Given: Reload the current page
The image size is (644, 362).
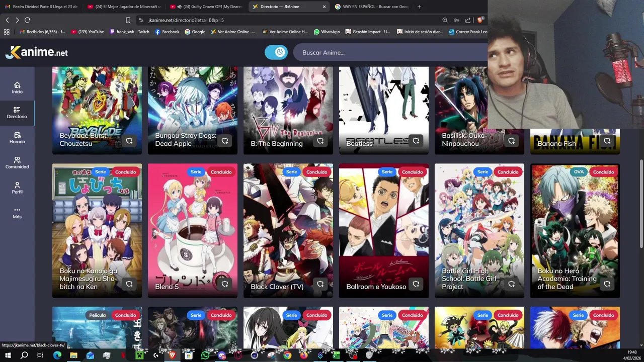Looking at the screenshot, I should point(27,20).
